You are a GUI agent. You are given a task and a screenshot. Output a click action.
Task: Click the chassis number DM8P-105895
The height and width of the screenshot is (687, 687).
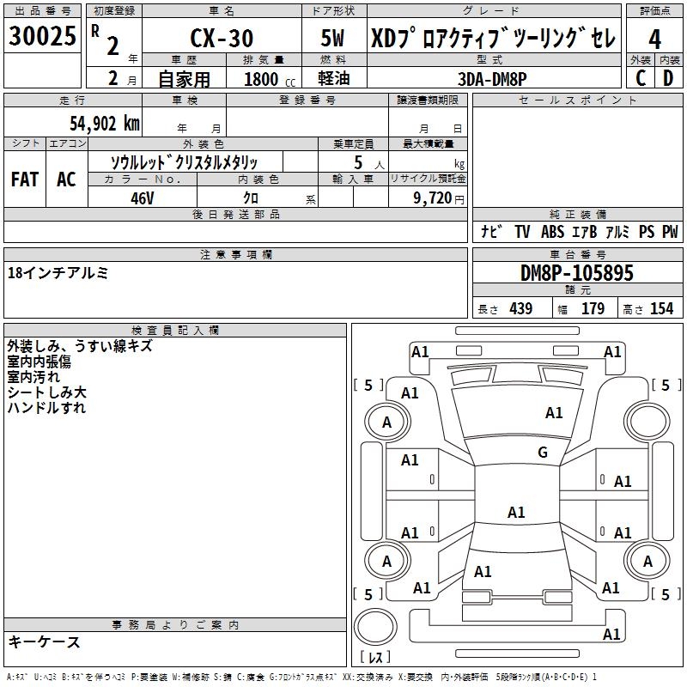577,273
